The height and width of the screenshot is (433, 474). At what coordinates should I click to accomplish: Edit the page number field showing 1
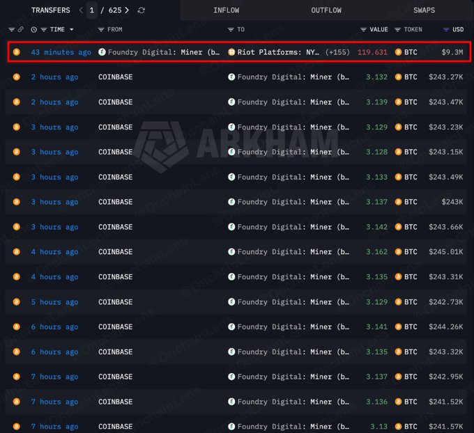pyautogui.click(x=91, y=10)
